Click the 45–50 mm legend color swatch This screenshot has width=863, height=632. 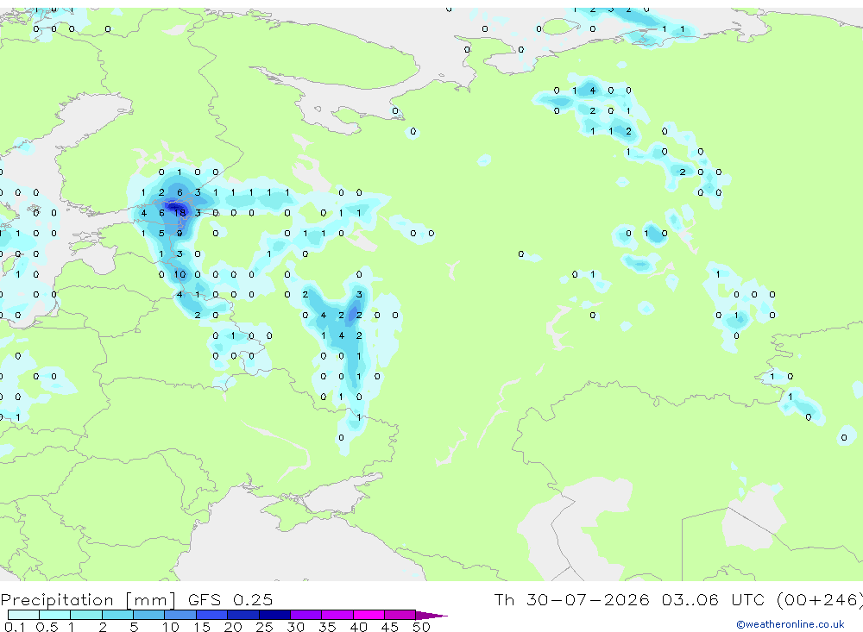[400, 615]
